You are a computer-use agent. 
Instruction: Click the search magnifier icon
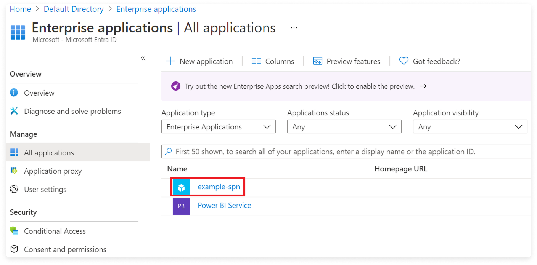point(168,152)
